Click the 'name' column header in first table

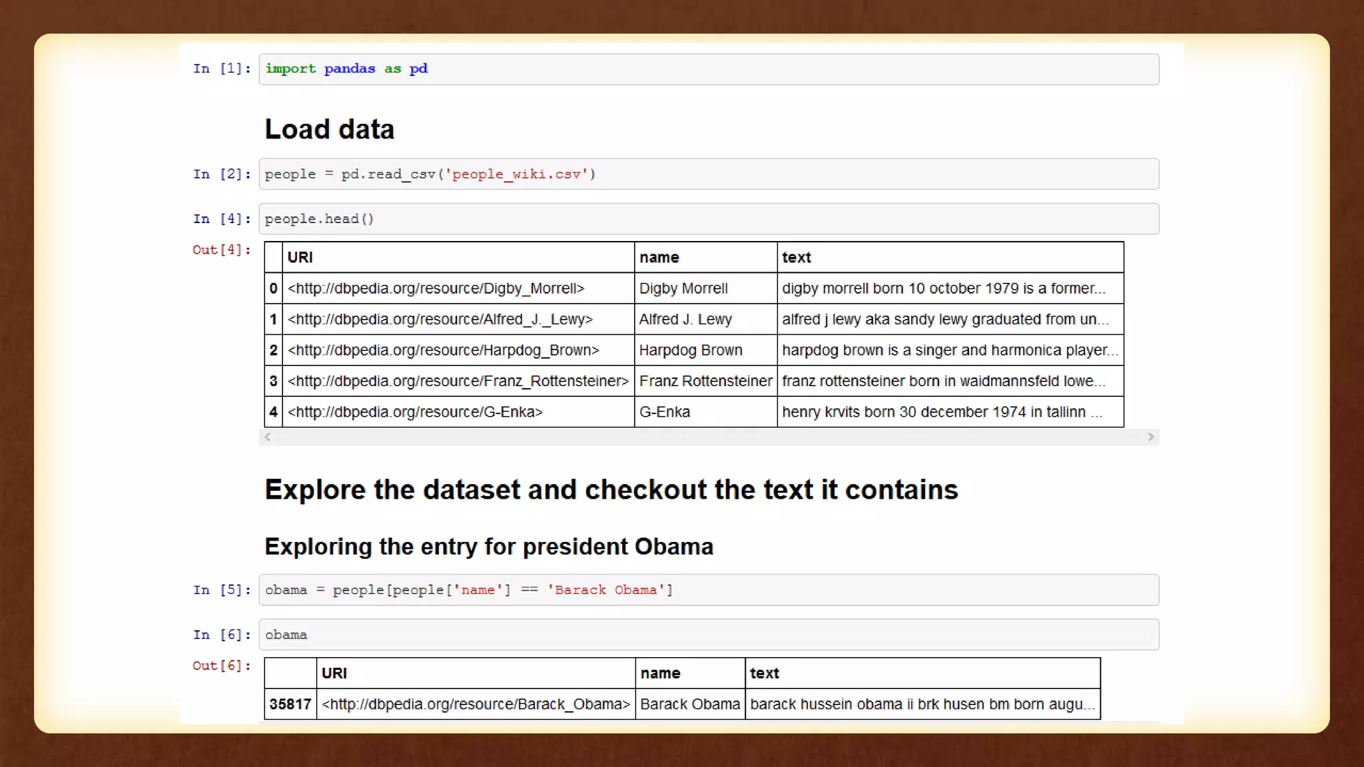click(659, 258)
